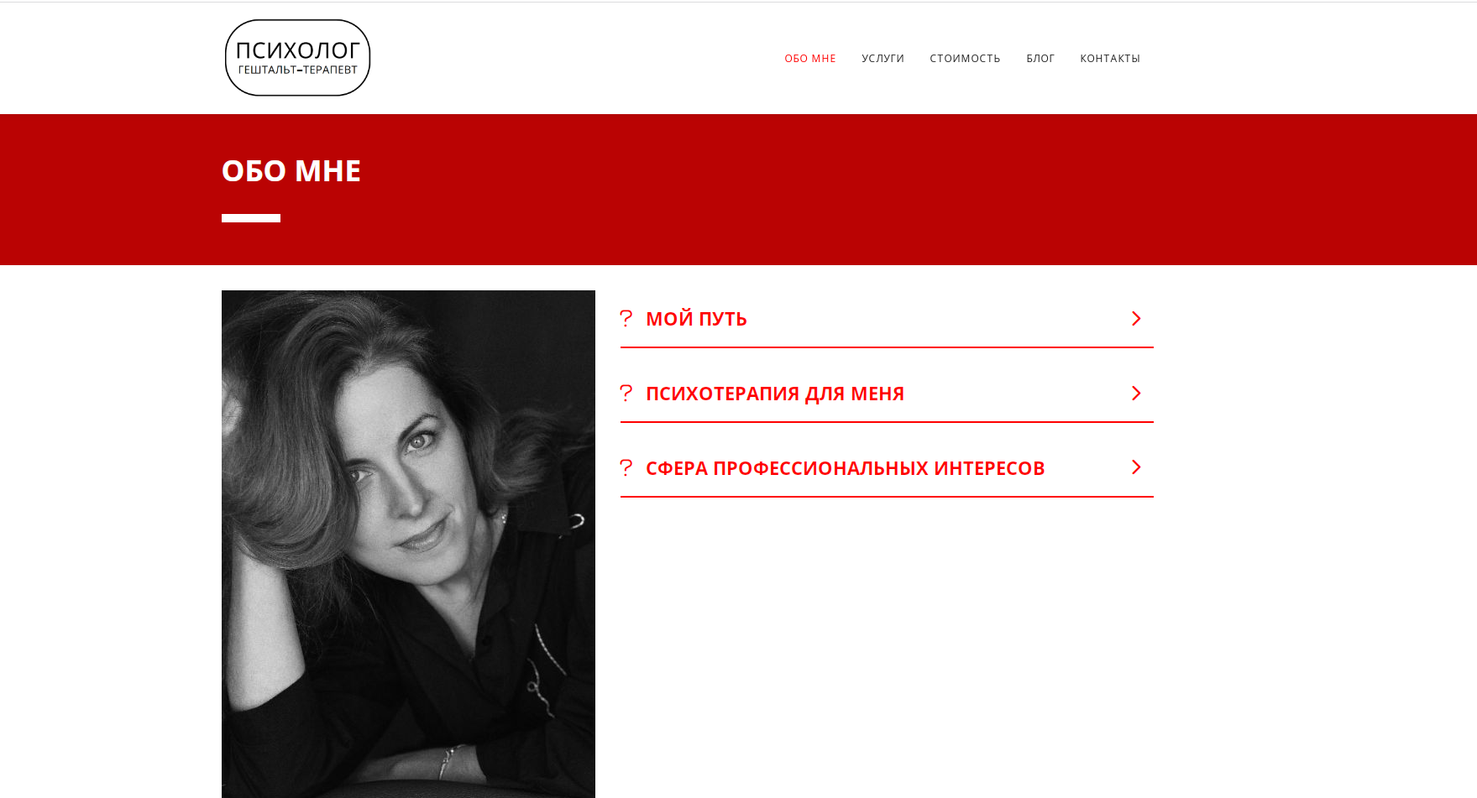Click the red underline beneath МОЙ ПУТЬ

887,347
